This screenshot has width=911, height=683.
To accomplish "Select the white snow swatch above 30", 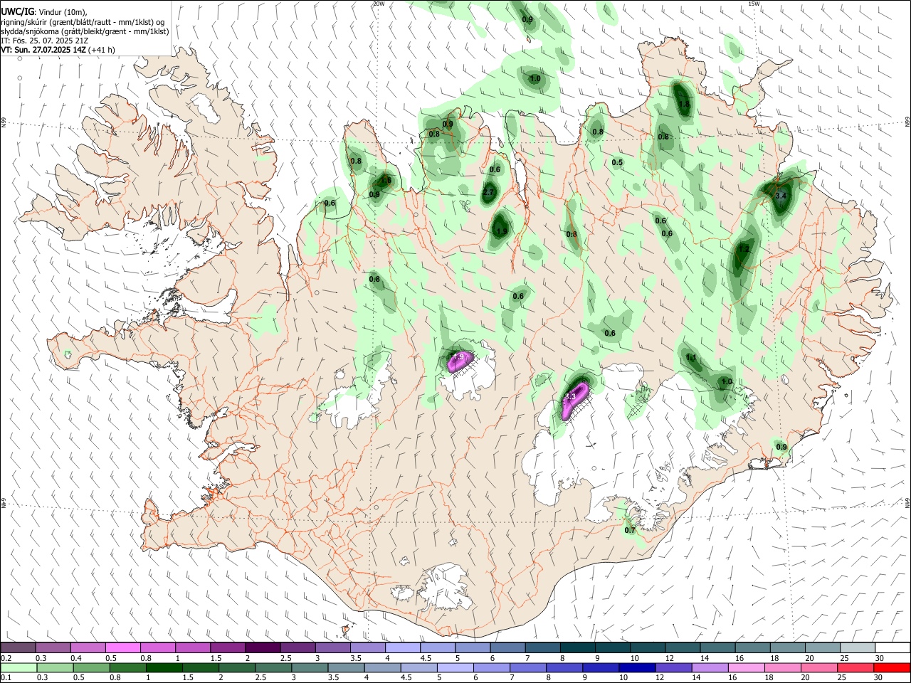I will click(892, 648).
